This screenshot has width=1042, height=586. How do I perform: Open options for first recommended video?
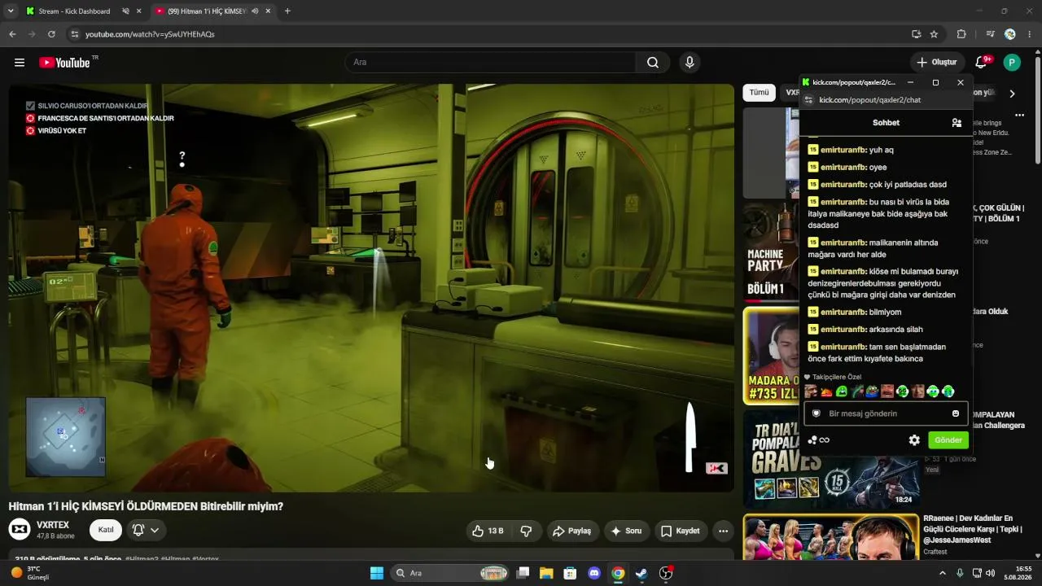(x=1019, y=116)
